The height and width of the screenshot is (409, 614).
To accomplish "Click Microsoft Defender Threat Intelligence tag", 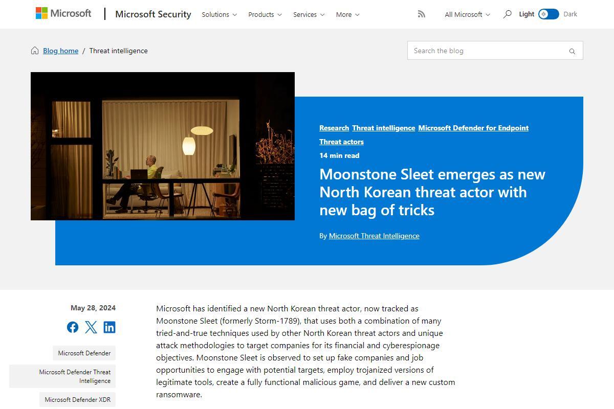I will pyautogui.click(x=62, y=376).
